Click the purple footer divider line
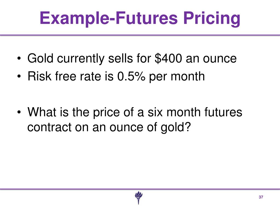Image resolution: width=280 pixels, height=210 pixels. (140, 189)
